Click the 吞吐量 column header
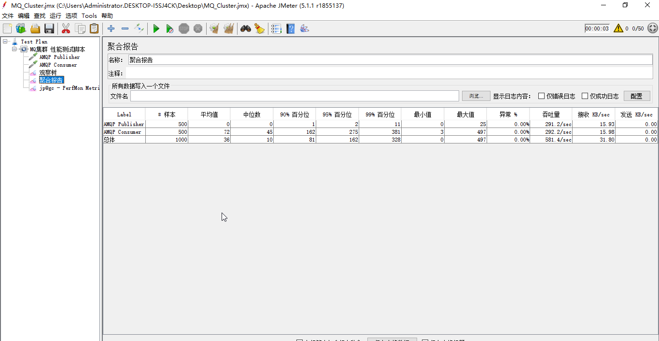Image resolution: width=659 pixels, height=341 pixels. [x=551, y=114]
